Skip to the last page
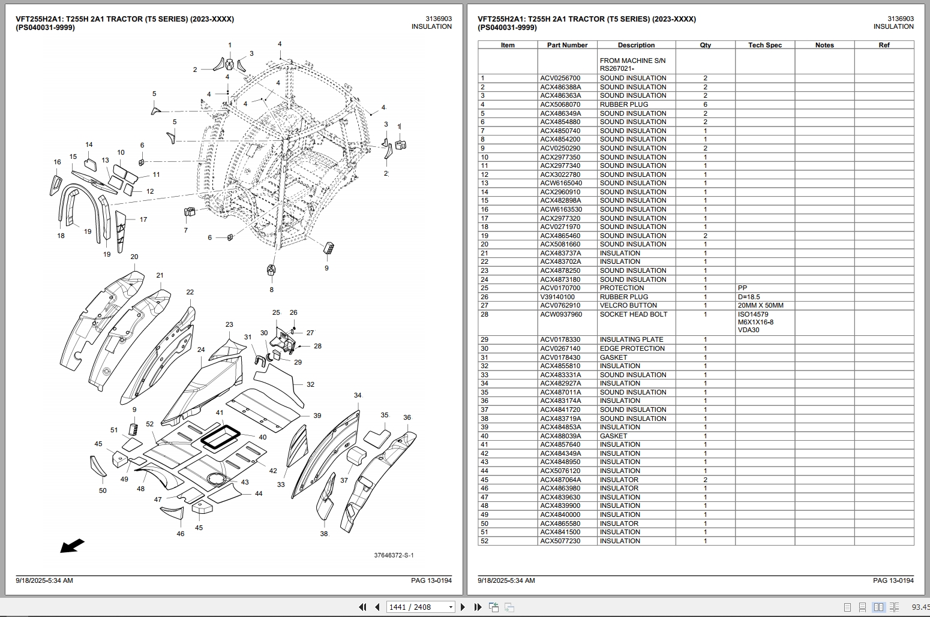Image resolution: width=930 pixels, height=617 pixels. (x=477, y=607)
